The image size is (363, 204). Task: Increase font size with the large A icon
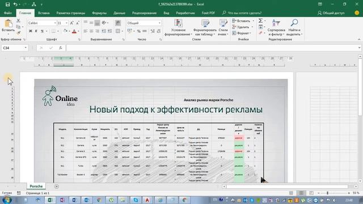(x=72, y=23)
